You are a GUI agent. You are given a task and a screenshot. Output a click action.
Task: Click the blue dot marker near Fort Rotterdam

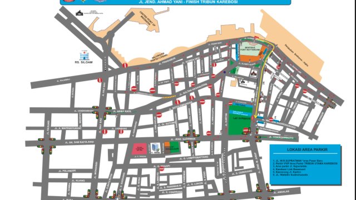[225, 72]
